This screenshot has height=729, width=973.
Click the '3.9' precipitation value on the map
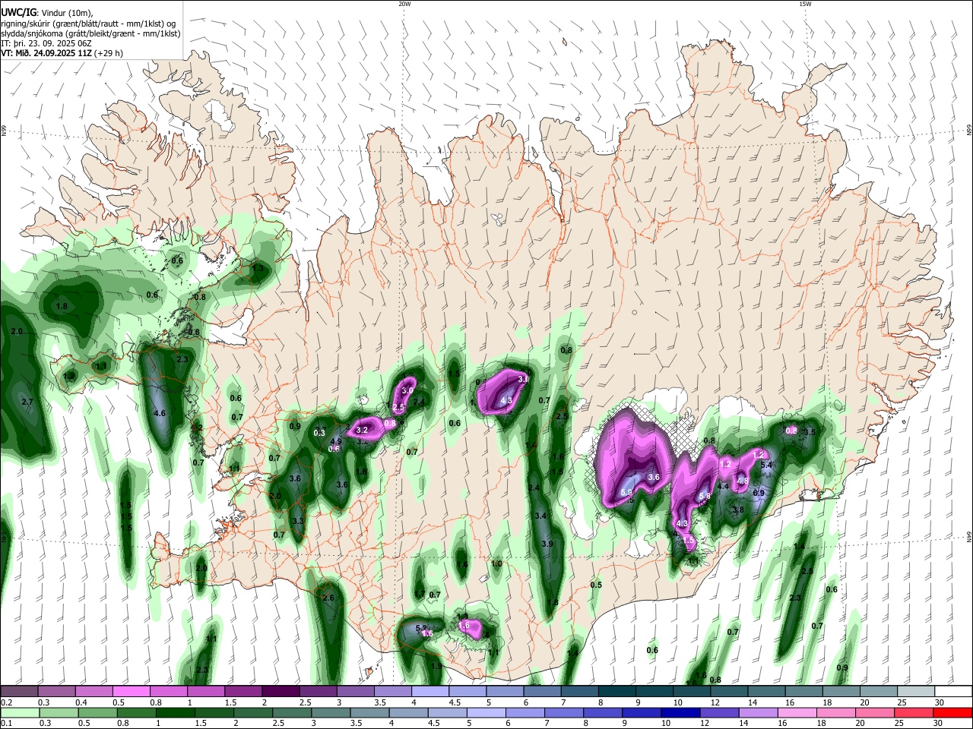point(547,544)
